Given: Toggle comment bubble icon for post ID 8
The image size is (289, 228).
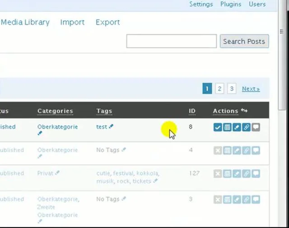Looking at the screenshot, I should 256,127.
